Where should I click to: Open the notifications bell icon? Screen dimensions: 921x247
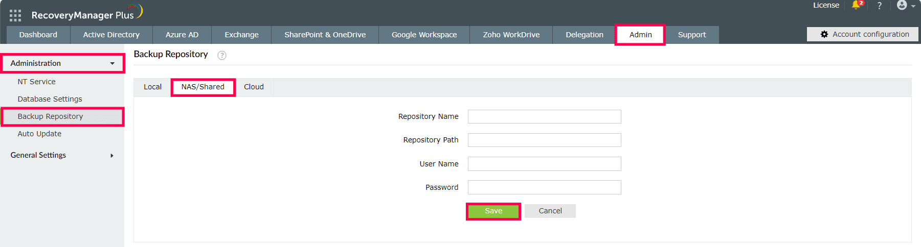tap(857, 6)
